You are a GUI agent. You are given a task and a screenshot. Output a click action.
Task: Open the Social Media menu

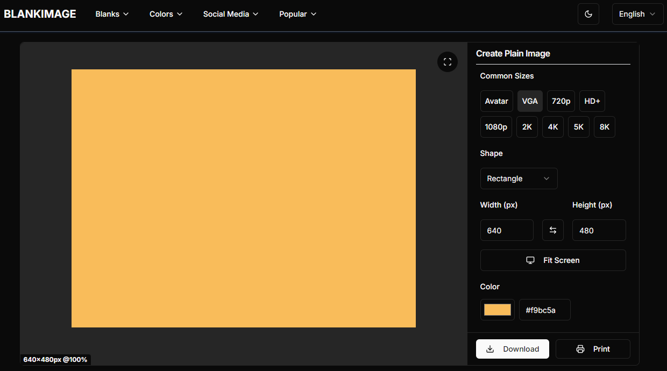point(231,14)
